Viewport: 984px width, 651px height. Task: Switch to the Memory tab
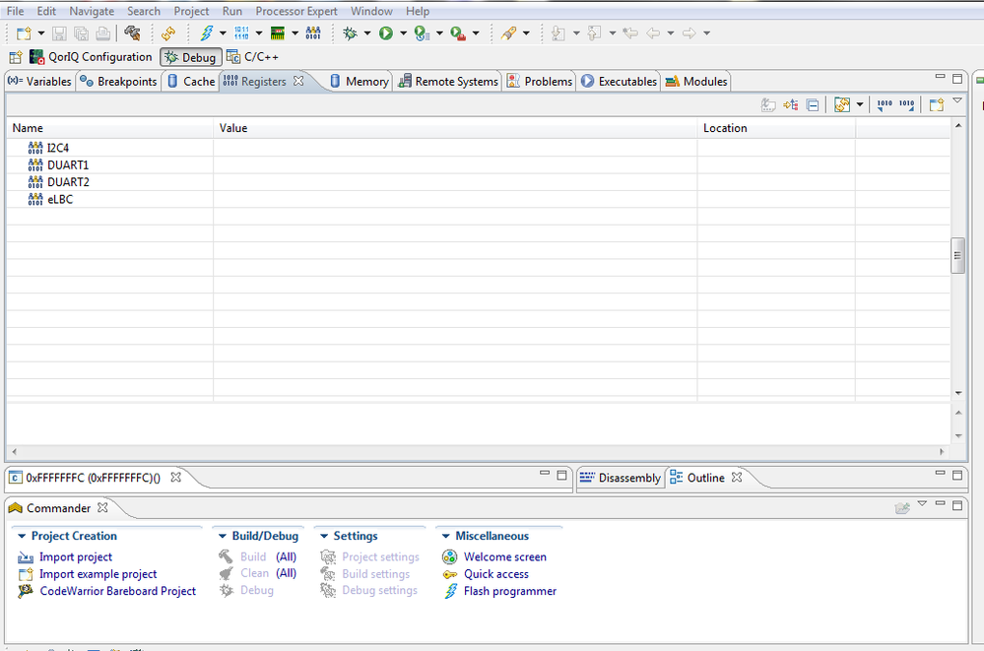(x=360, y=81)
